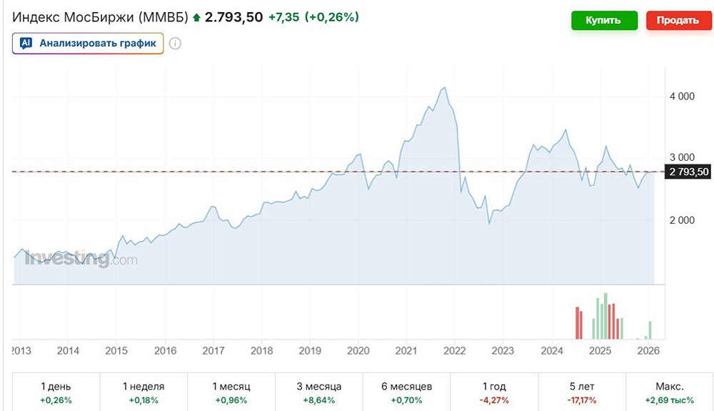Image resolution: width=714 pixels, height=411 pixels.
Task: Click the tallest green volume bar
Action: 605,316
